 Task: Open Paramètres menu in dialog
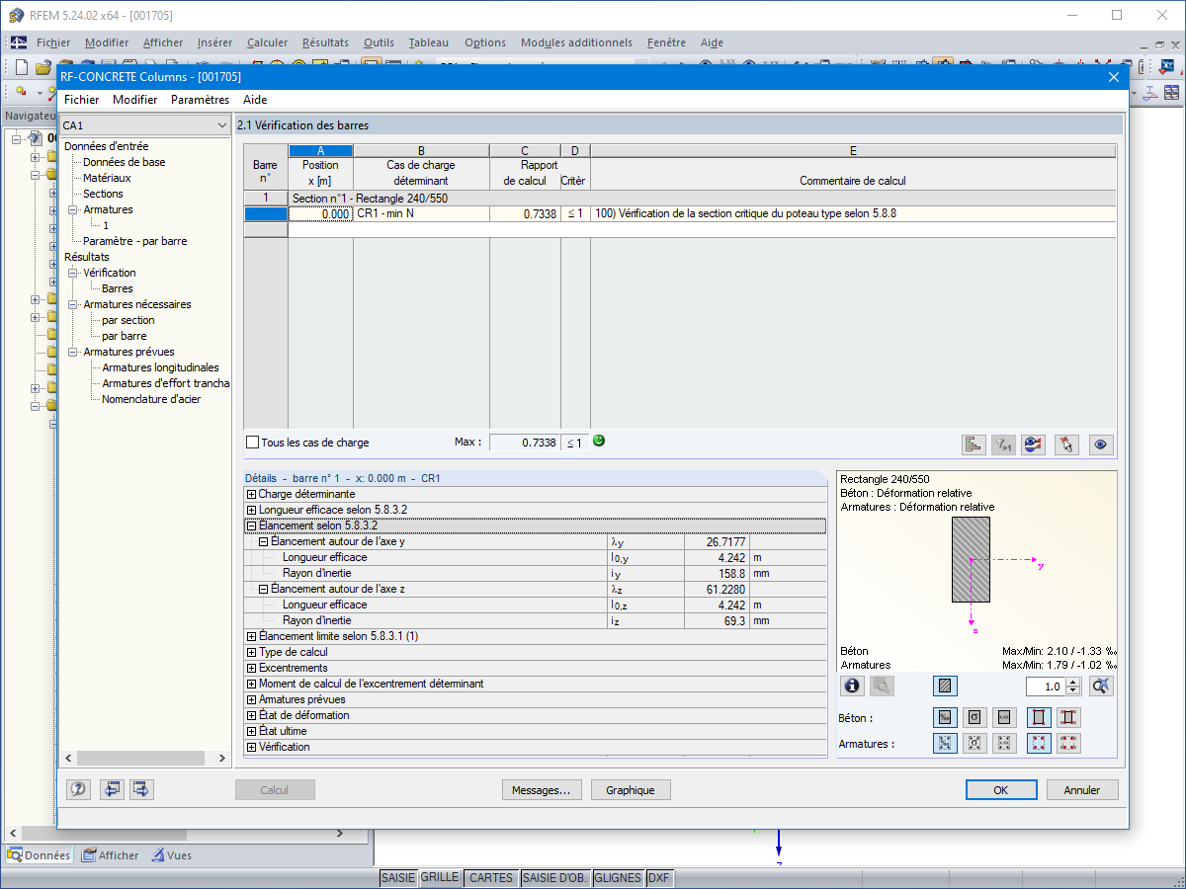200,100
